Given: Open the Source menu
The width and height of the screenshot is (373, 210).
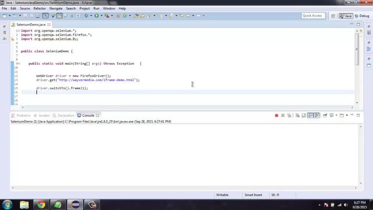Looking at the screenshot, I should [x=24, y=9].
